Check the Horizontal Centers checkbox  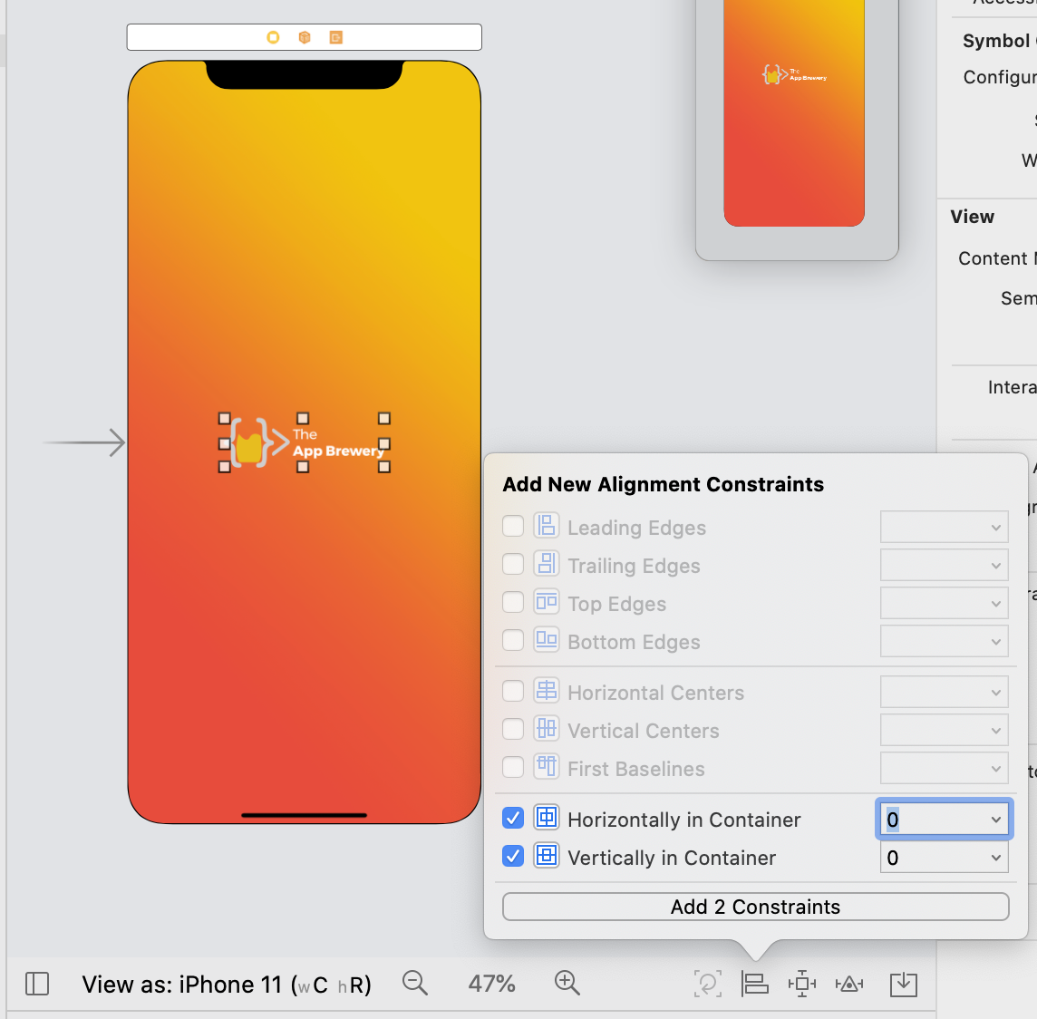[513, 691]
